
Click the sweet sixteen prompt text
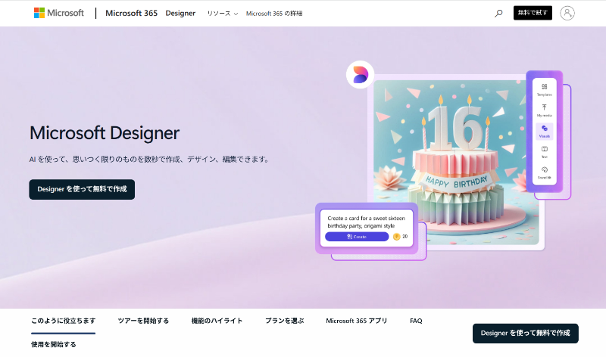click(367, 222)
